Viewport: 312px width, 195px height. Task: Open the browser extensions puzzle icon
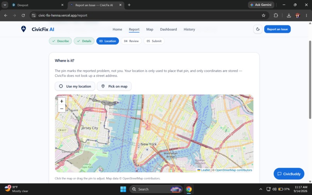(276, 15)
